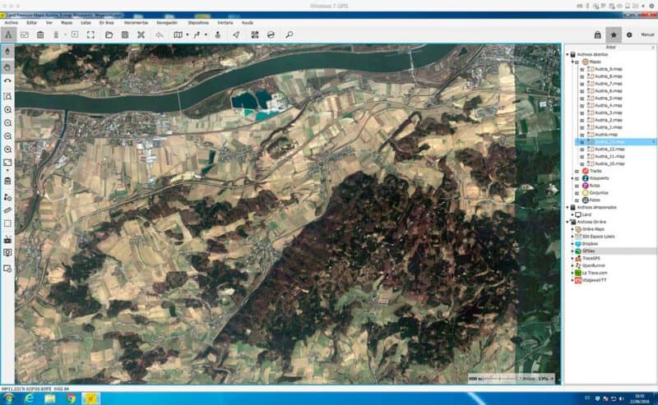Click the star favorites icon at top right
The height and width of the screenshot is (405, 658).
point(614,35)
